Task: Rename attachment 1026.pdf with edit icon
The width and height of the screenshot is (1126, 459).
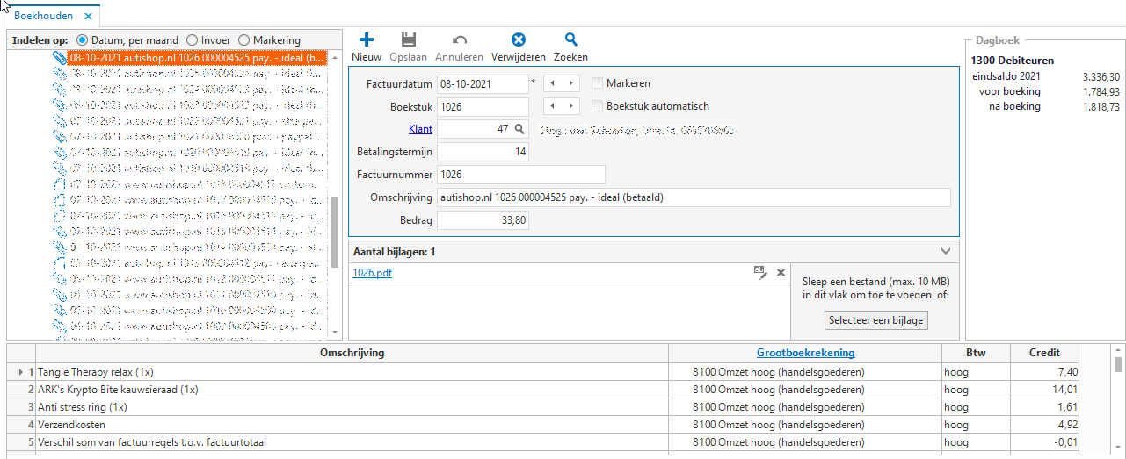Action: coord(760,273)
